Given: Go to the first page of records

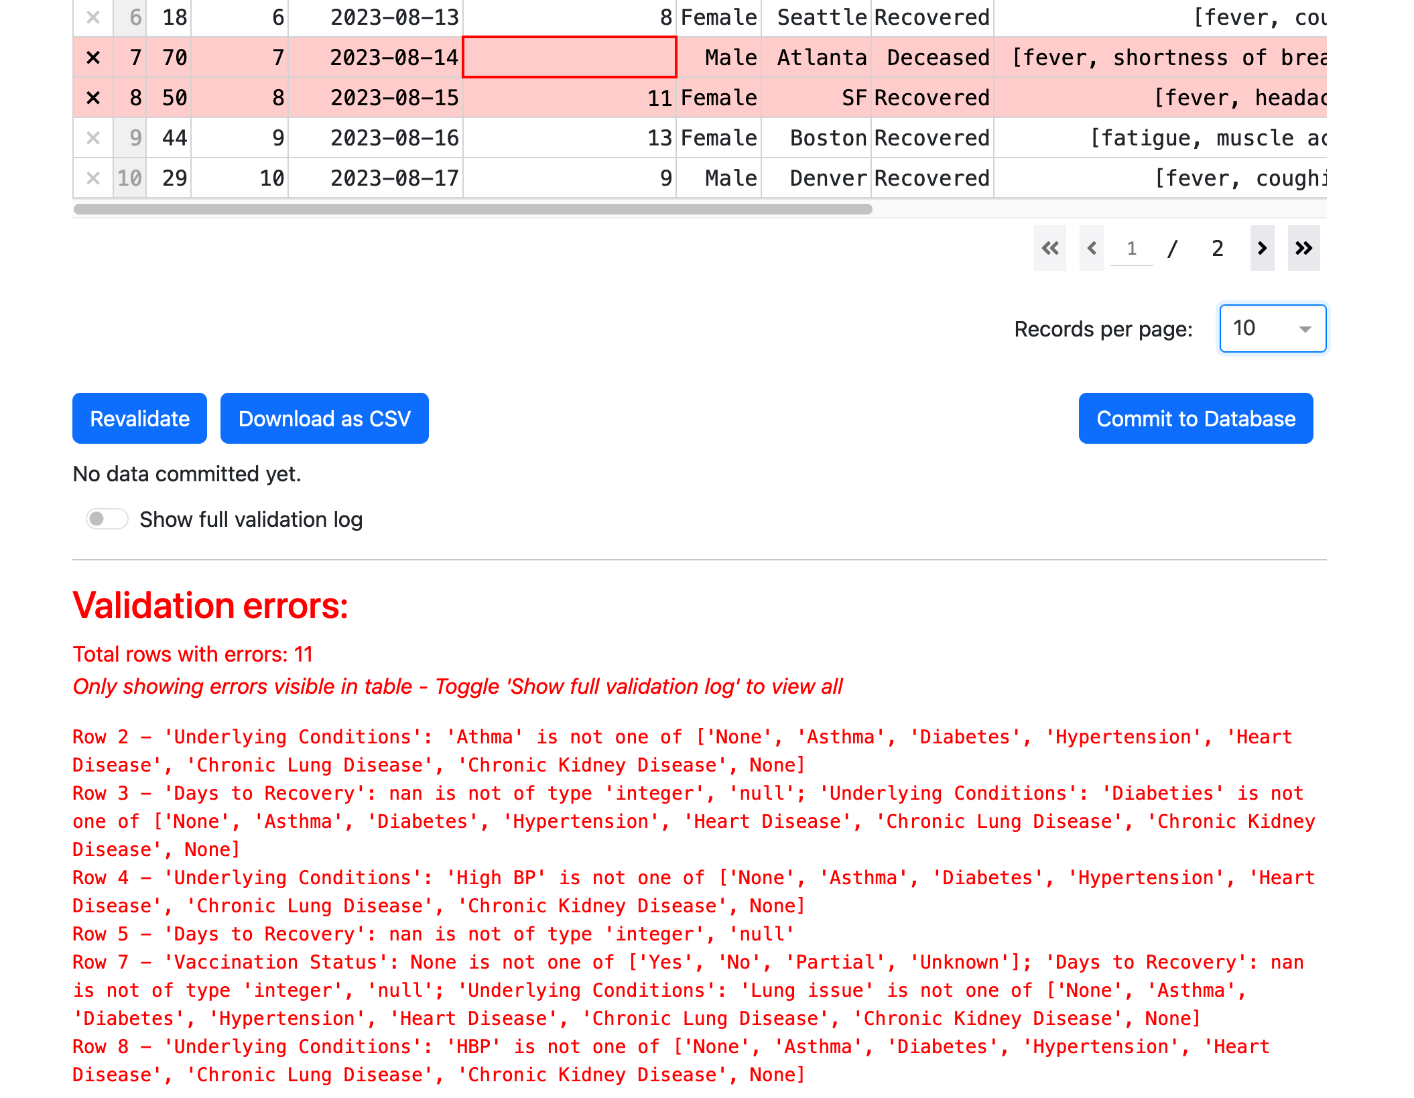Looking at the screenshot, I should 1049,248.
